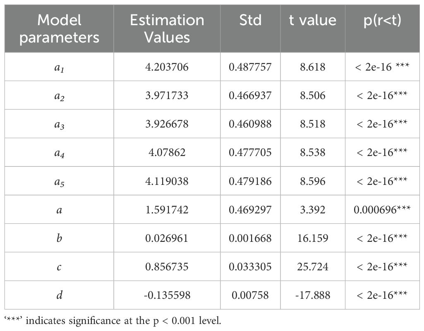The image size is (424, 331).
Task: Click the Std value 0.479186
Action: coord(250,181)
